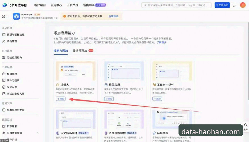Click the widget icon beside 工作台小组件
This screenshot has height=142, width=249.
154,85
